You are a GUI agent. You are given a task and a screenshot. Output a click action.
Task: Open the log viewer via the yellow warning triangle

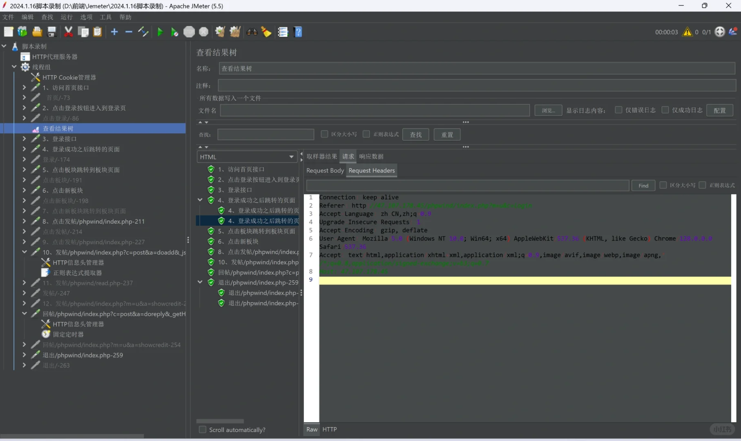click(687, 32)
